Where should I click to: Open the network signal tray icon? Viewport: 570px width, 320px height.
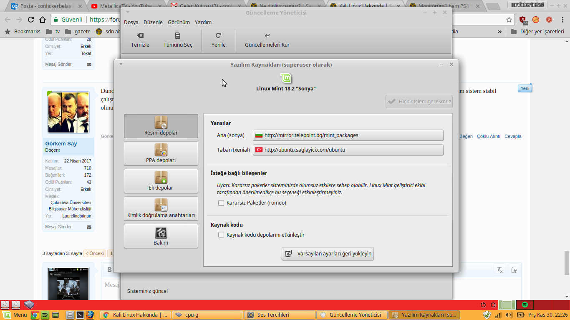(498, 315)
